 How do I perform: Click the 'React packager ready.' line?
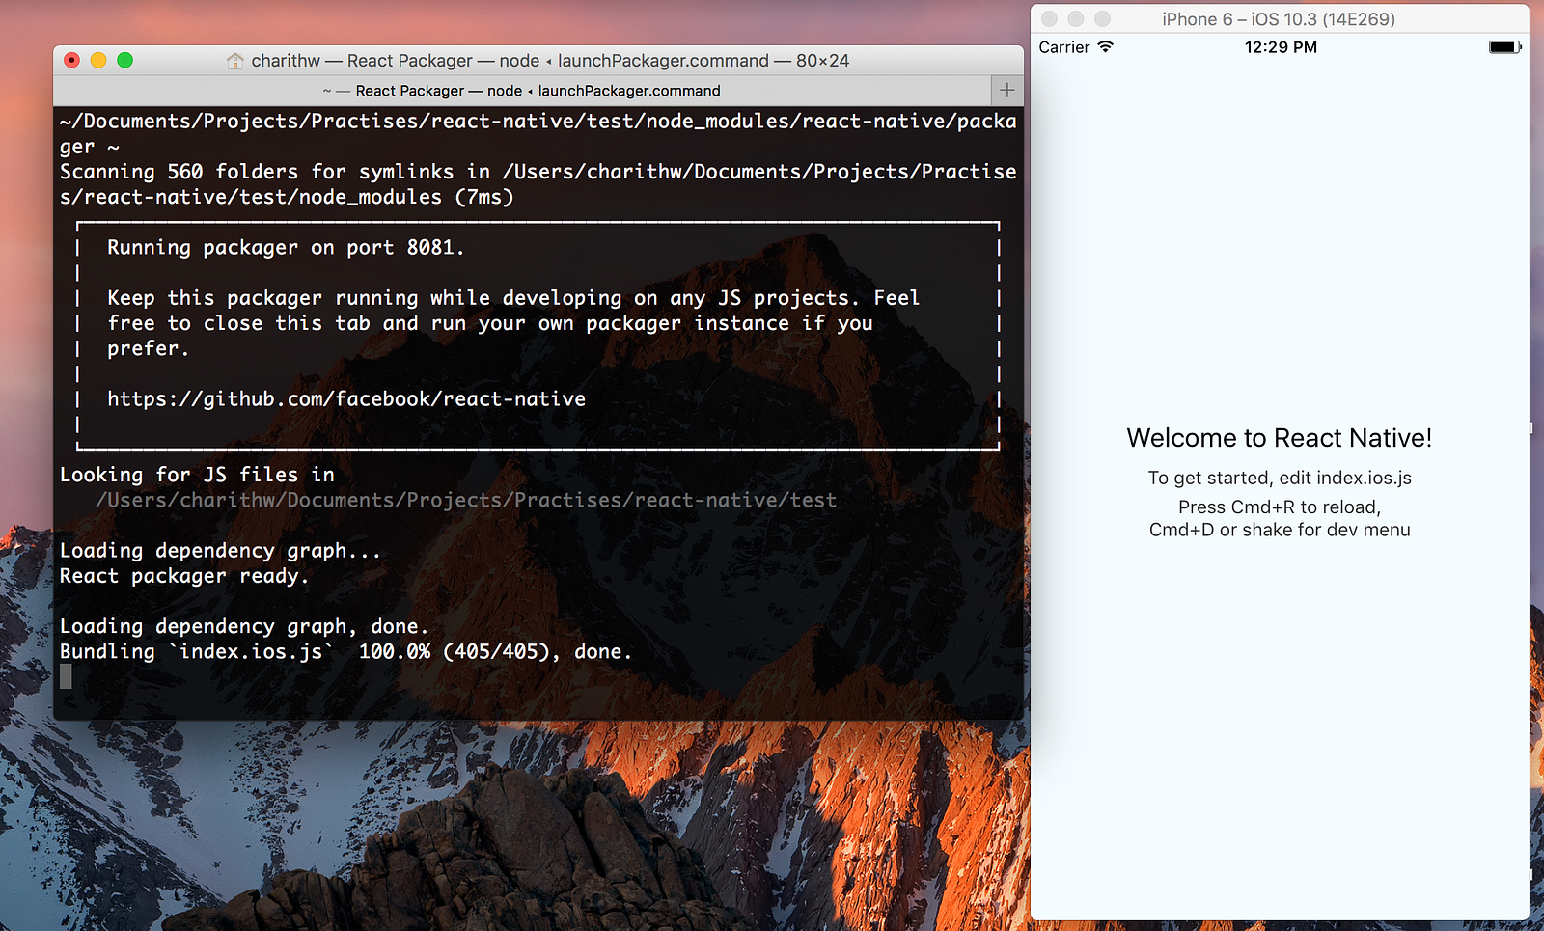(x=184, y=576)
